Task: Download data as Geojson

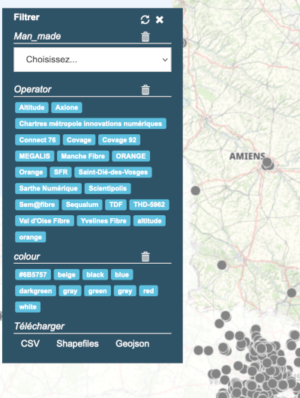Action: [x=132, y=344]
